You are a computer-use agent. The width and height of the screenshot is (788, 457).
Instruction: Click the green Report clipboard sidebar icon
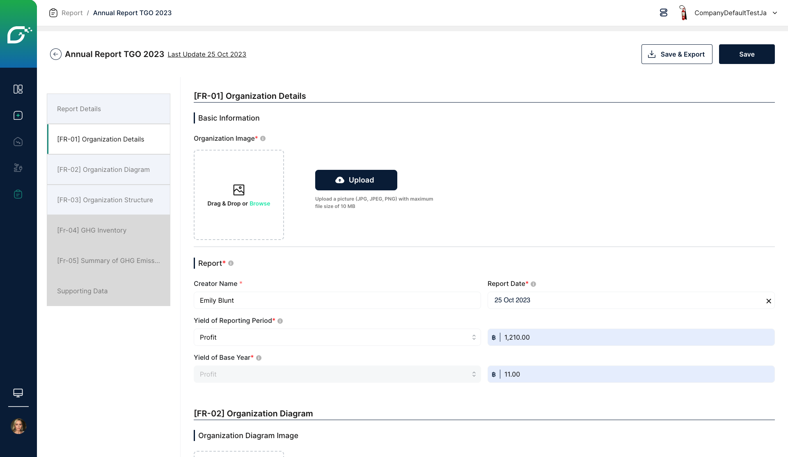point(18,194)
